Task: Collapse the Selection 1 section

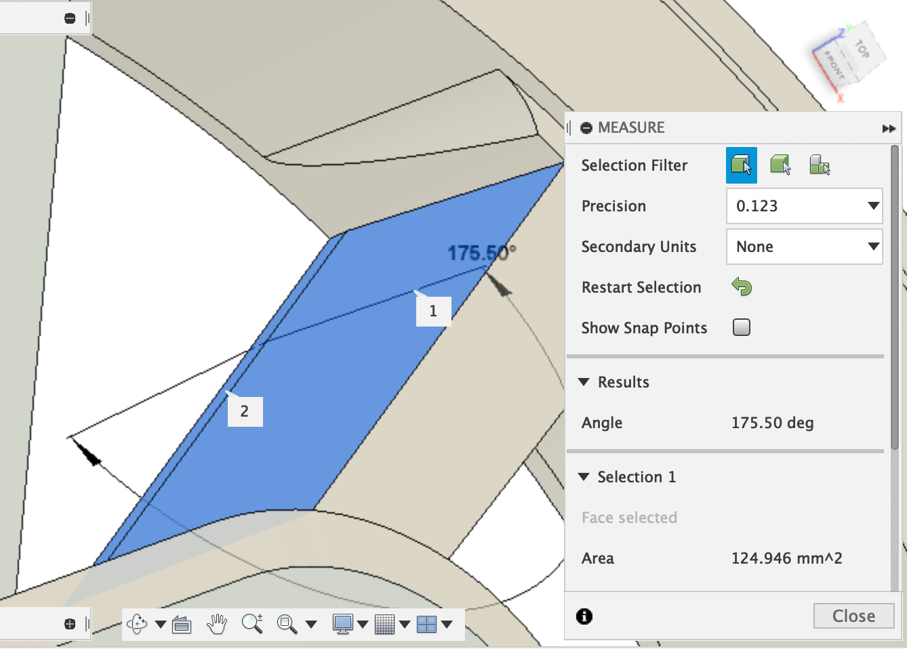Action: [x=584, y=477]
